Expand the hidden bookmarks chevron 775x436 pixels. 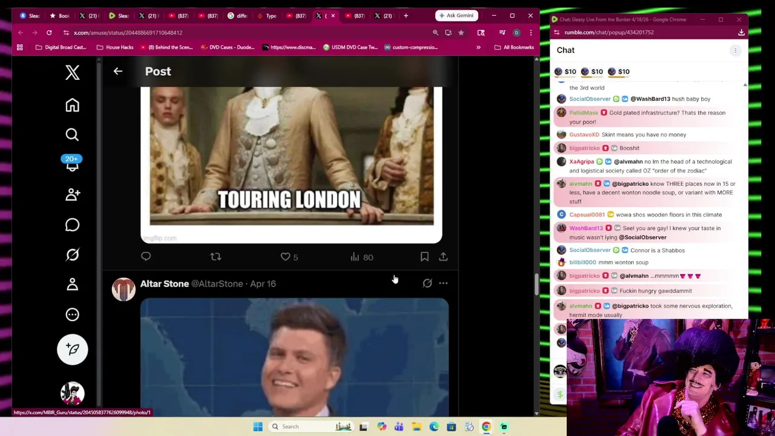click(478, 47)
